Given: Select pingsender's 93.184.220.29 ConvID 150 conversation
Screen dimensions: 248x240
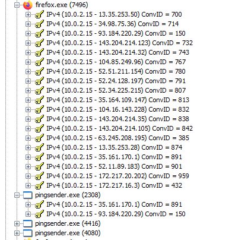Looking at the screenshot, I should [x=116, y=214].
